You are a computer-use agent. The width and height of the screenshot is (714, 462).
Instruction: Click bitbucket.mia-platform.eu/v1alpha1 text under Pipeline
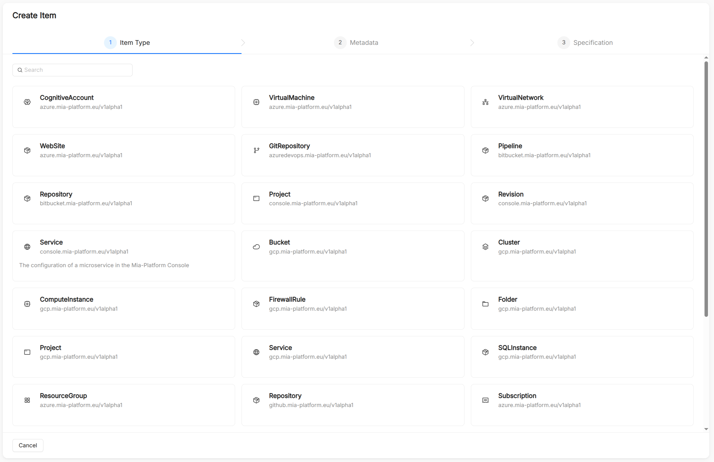pos(544,155)
